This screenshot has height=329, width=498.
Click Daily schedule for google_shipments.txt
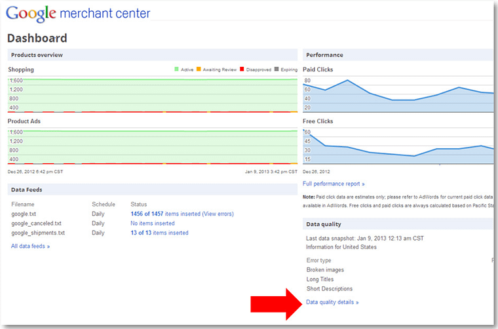98,233
